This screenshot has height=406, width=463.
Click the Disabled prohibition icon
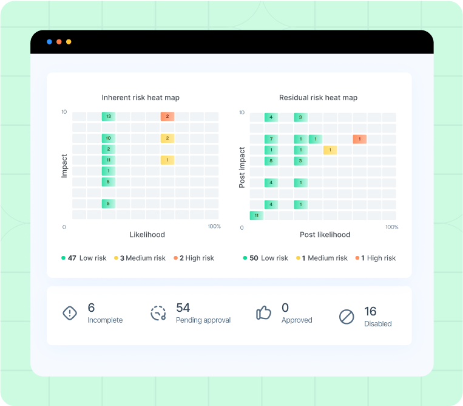(346, 317)
